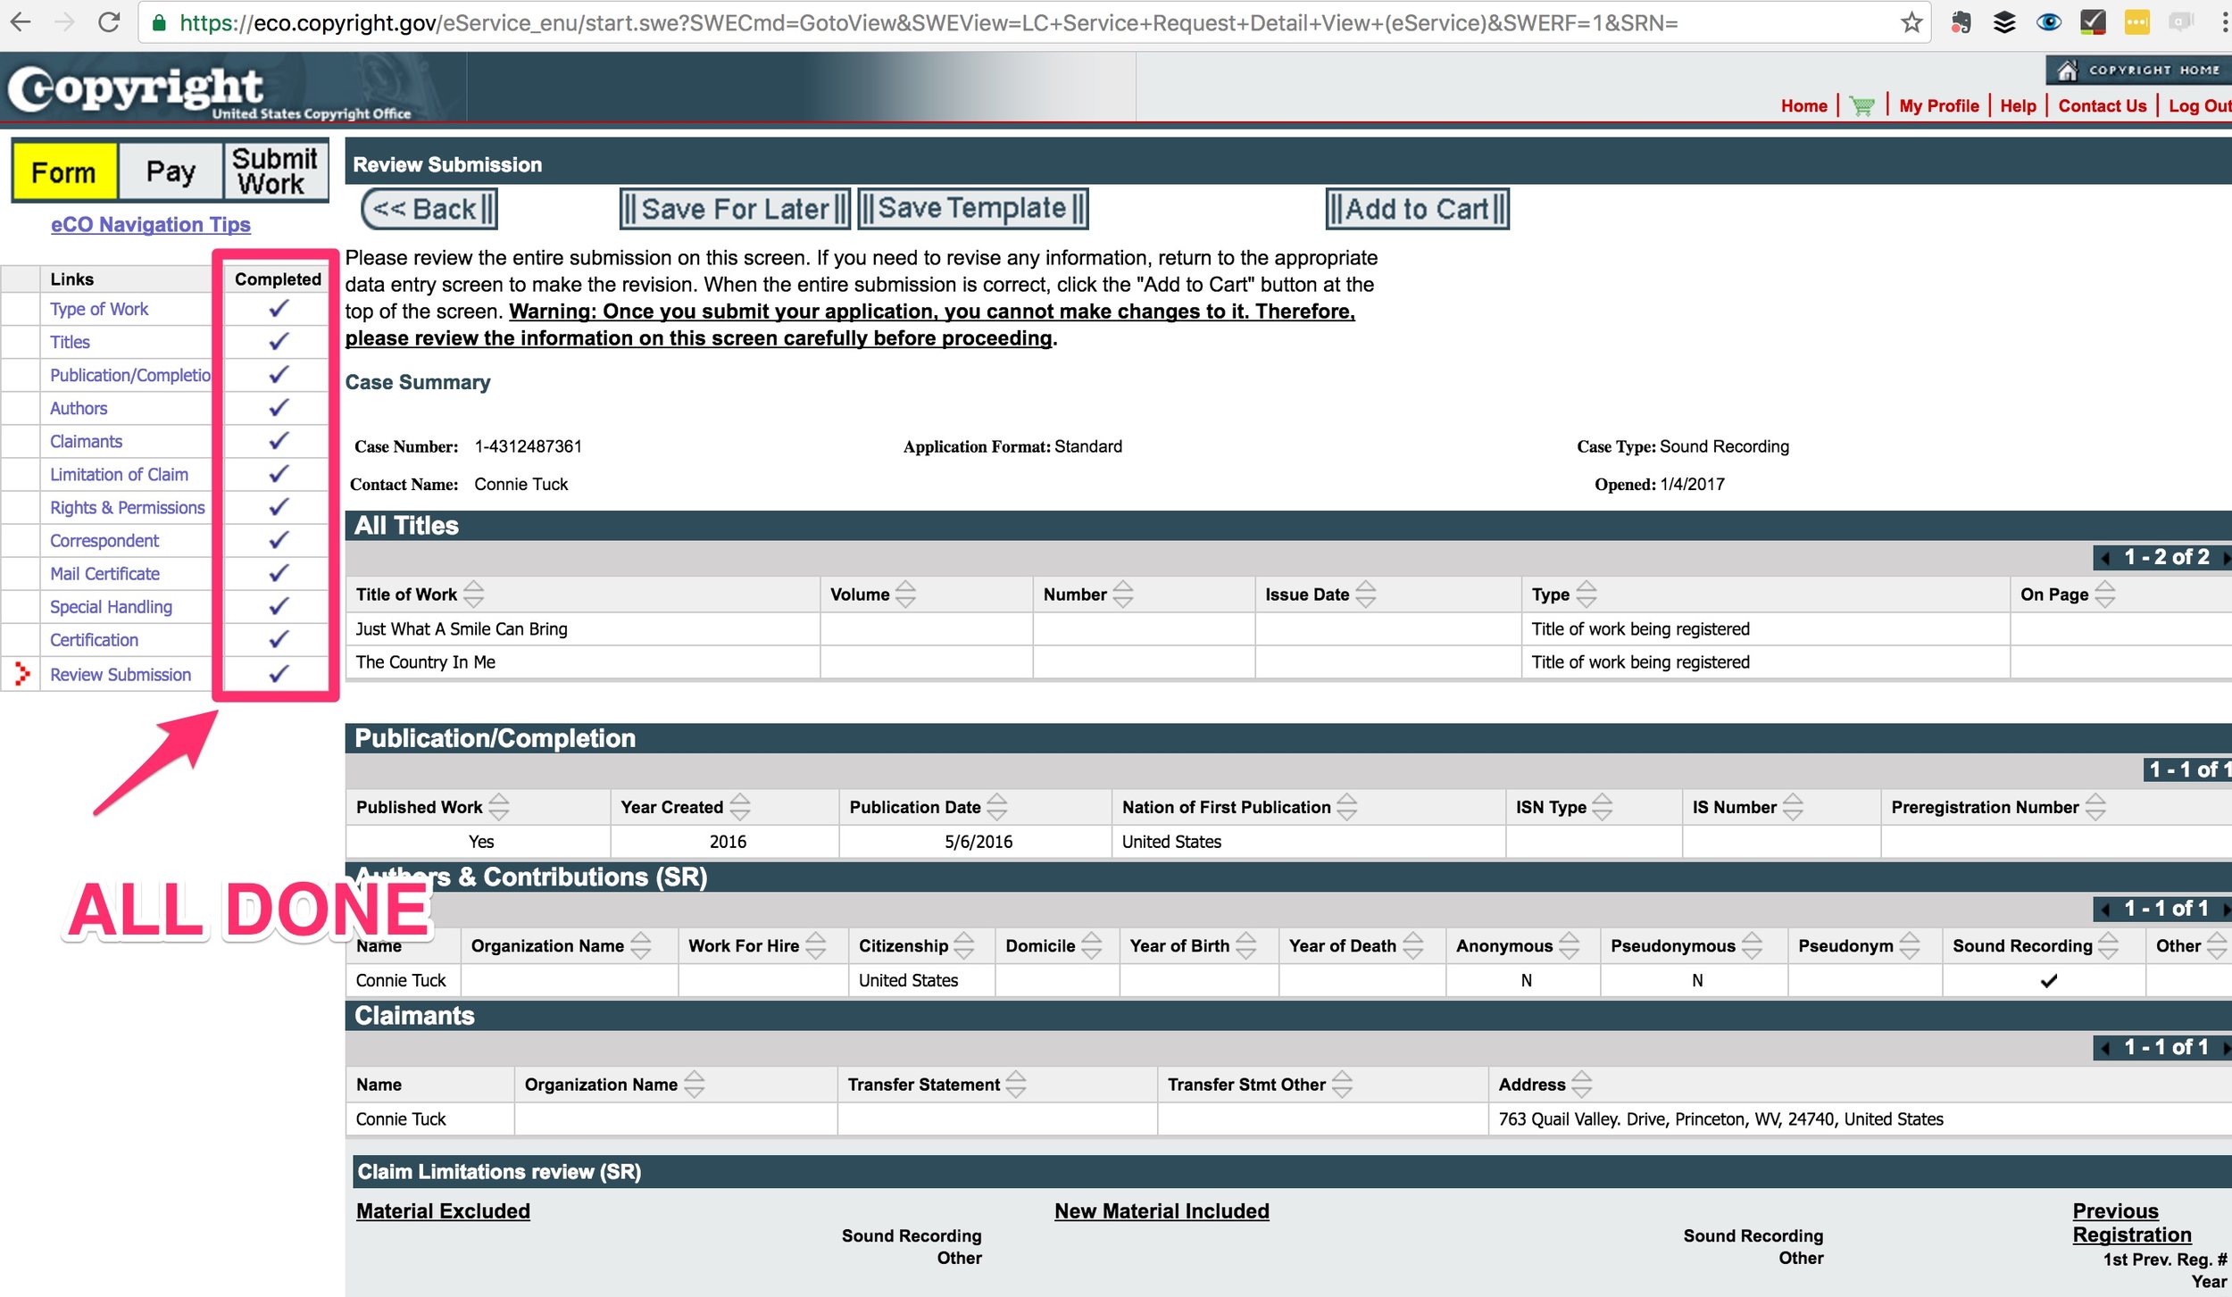
Task: Open the Certification sidebar link
Action: pos(94,640)
